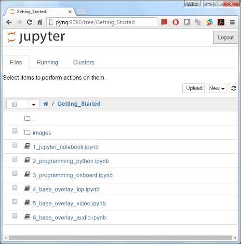Open 5_base_overlay_video.ipynb
Screen dimensions: 241x244
(x=69, y=203)
